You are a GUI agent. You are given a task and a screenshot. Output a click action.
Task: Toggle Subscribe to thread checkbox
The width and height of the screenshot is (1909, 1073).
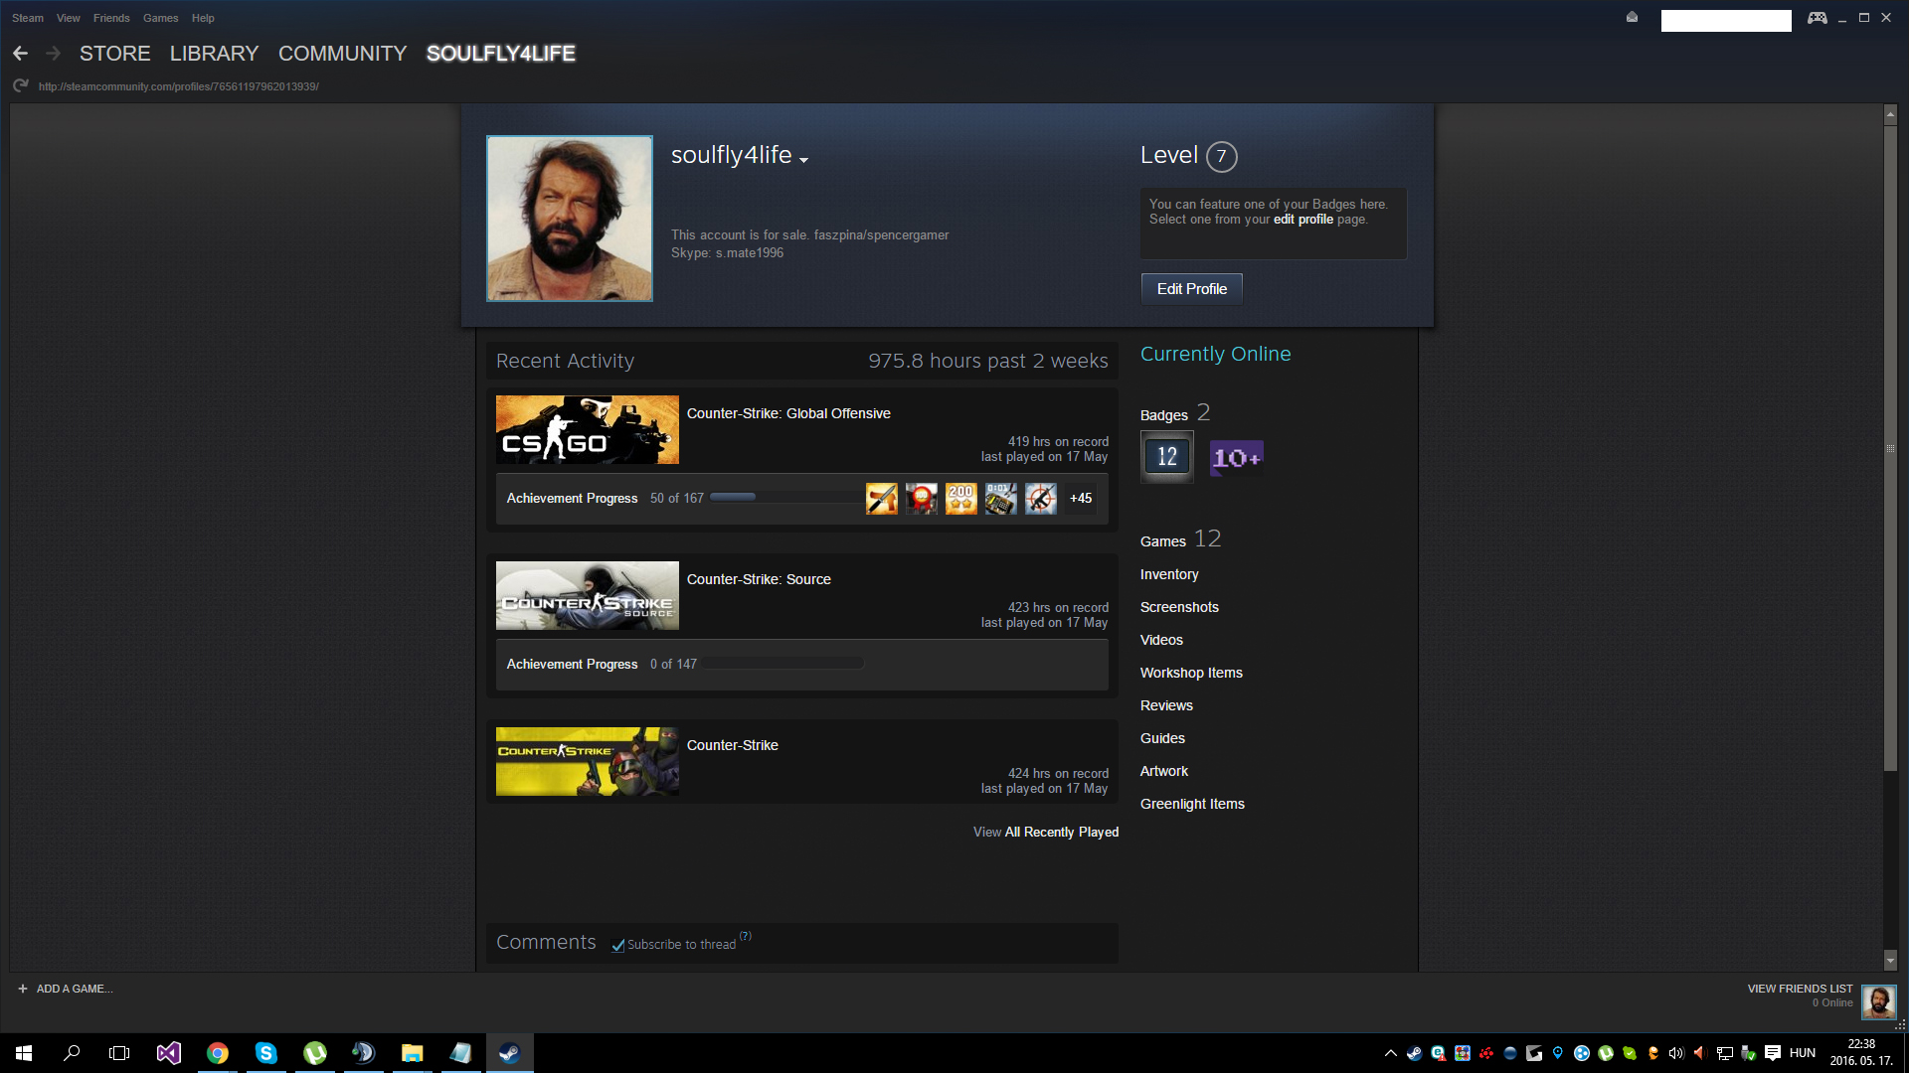click(x=618, y=945)
